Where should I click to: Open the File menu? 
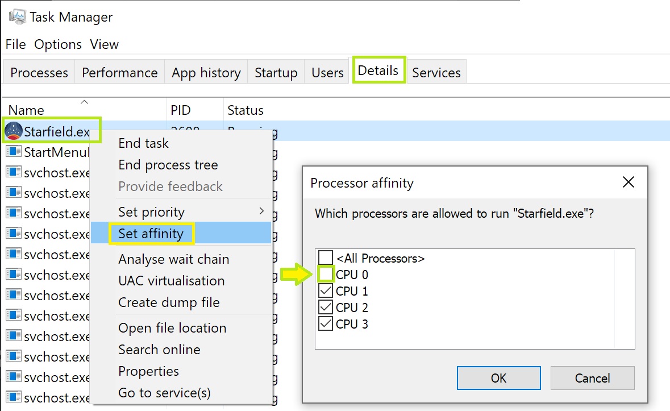[16, 44]
